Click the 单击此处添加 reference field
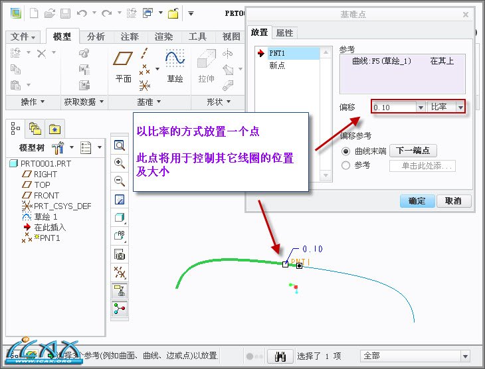This screenshot has width=485, height=369. point(422,166)
